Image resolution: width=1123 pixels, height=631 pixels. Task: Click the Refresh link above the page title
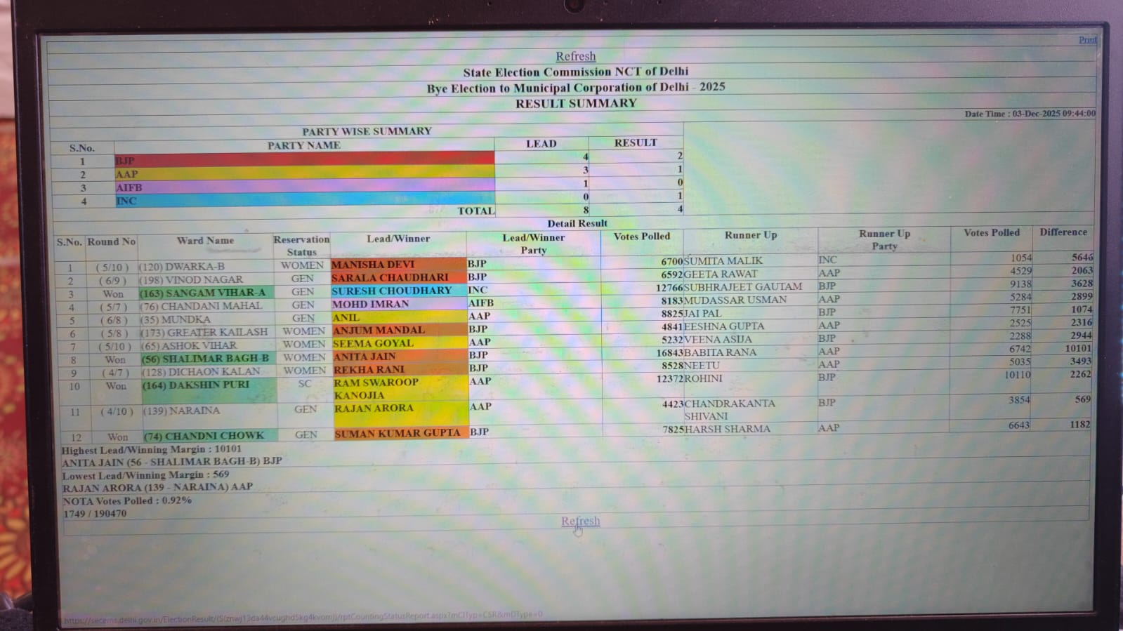pyautogui.click(x=575, y=56)
